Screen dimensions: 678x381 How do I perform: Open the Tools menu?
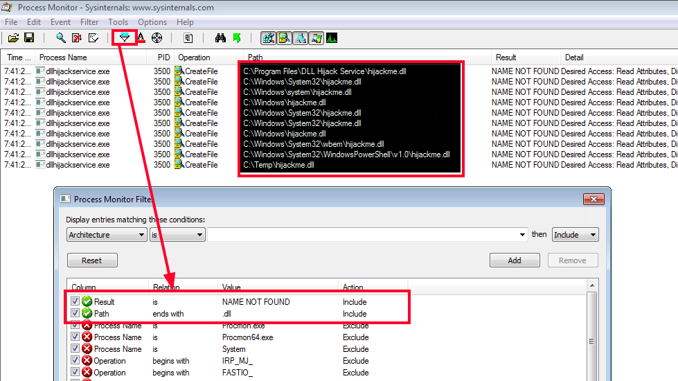pyautogui.click(x=118, y=22)
